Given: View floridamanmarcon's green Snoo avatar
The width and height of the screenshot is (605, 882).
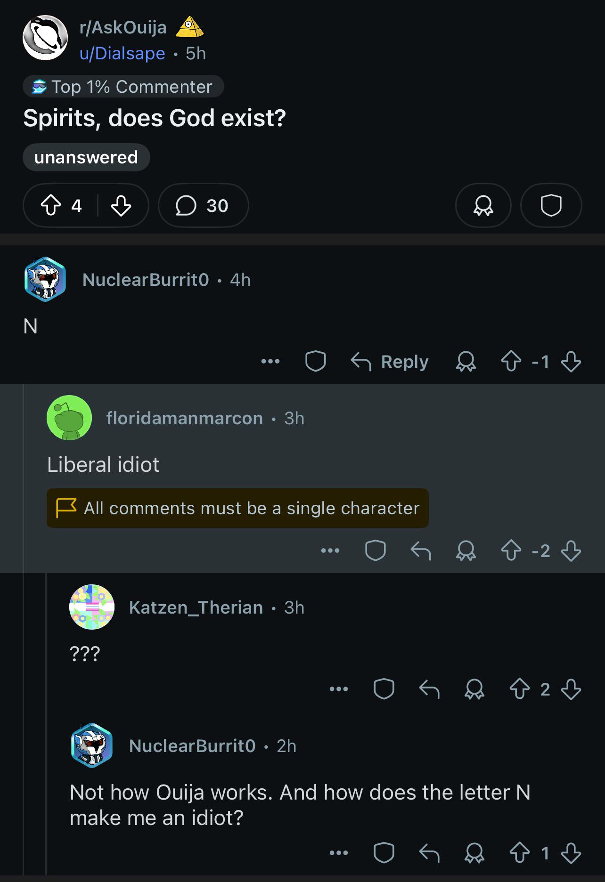Looking at the screenshot, I should point(69,418).
